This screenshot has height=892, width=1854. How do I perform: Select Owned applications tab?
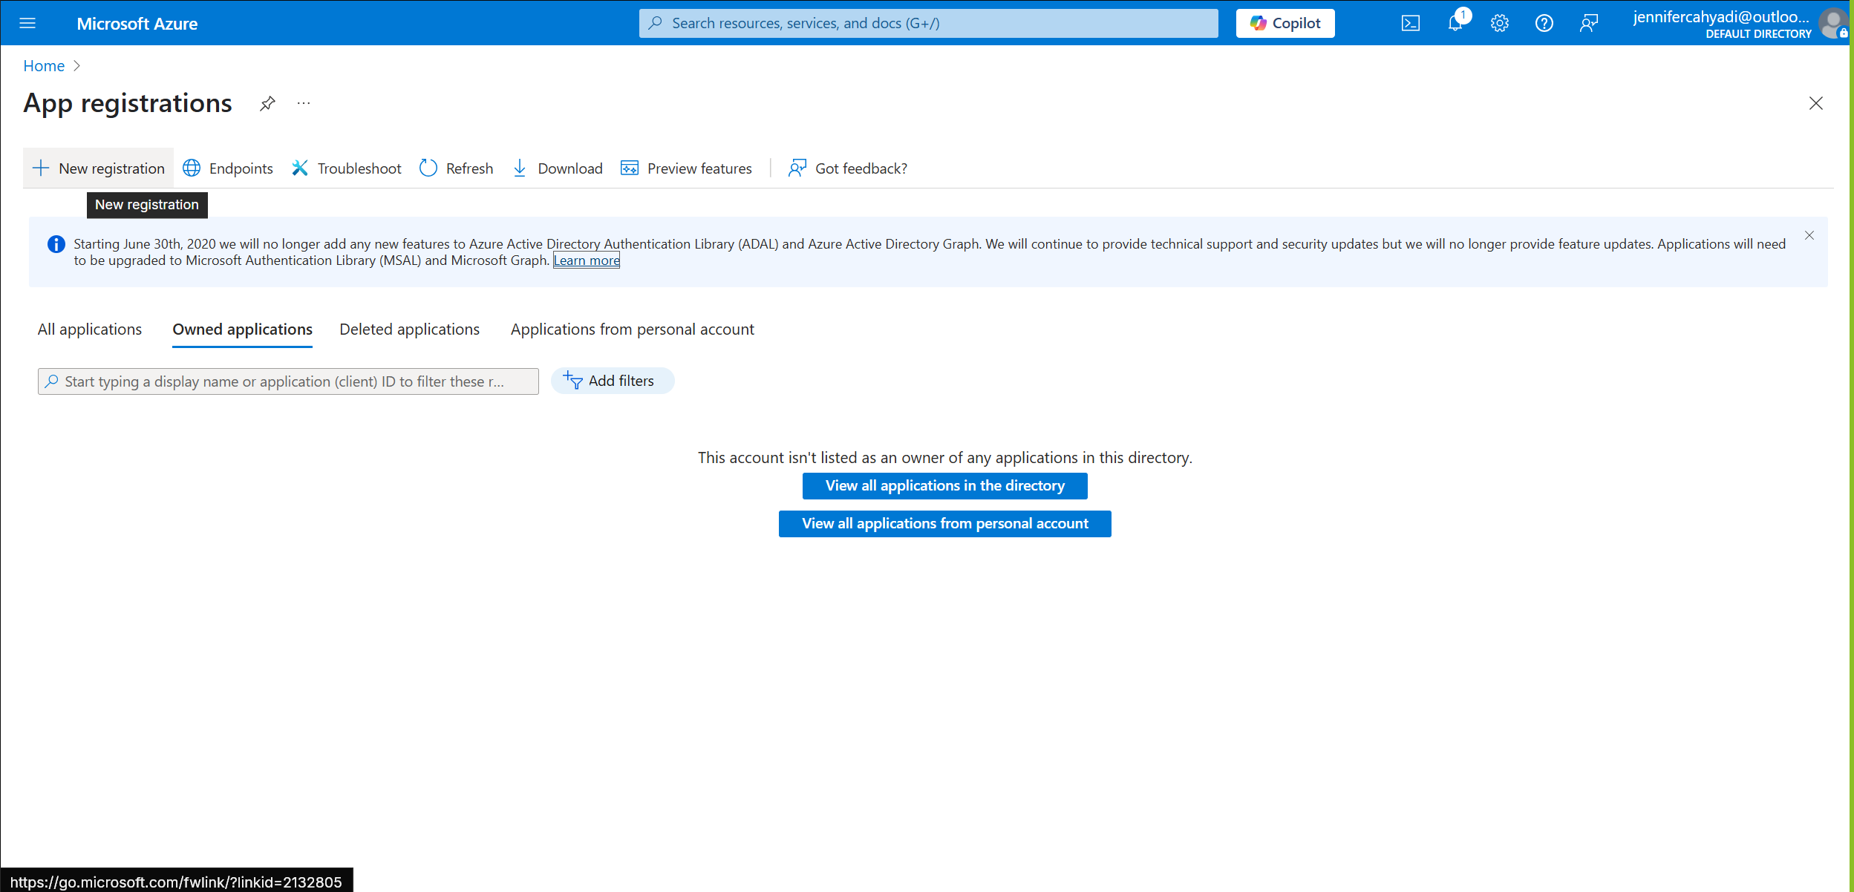point(242,329)
